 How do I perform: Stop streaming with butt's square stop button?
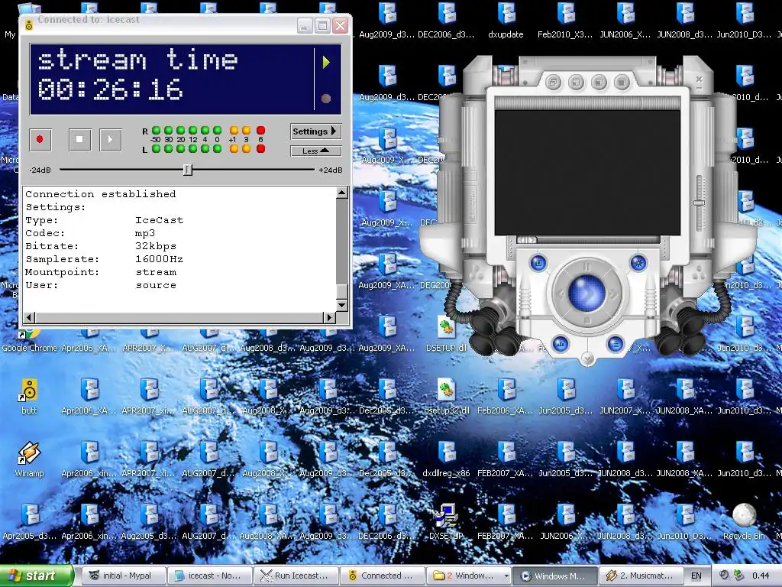(79, 139)
